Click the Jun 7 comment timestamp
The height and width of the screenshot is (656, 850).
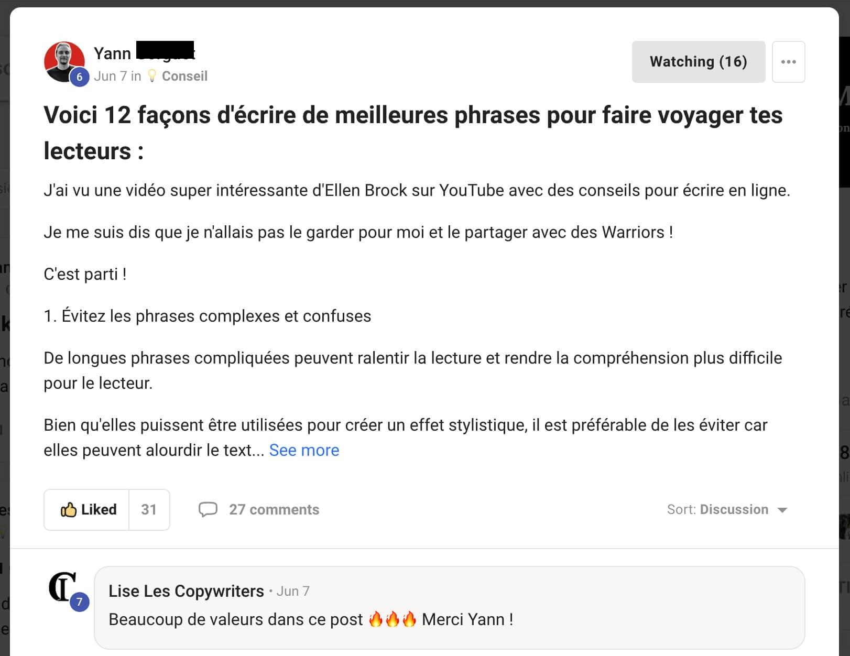[293, 591]
